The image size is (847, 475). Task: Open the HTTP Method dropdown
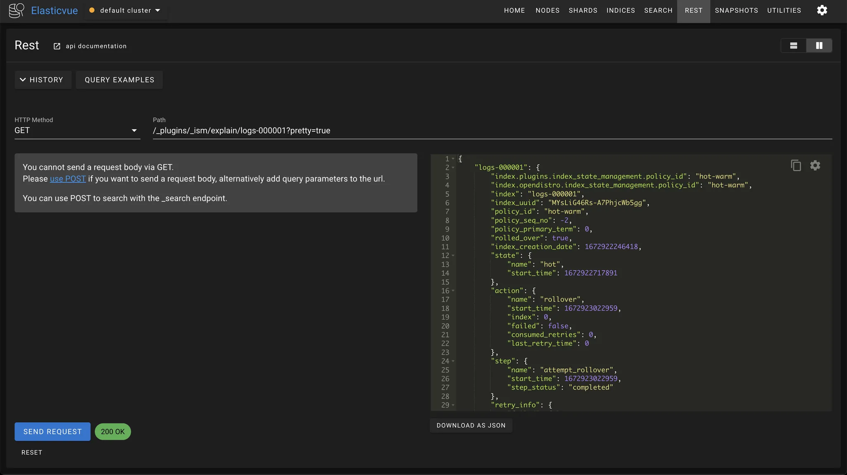point(77,131)
